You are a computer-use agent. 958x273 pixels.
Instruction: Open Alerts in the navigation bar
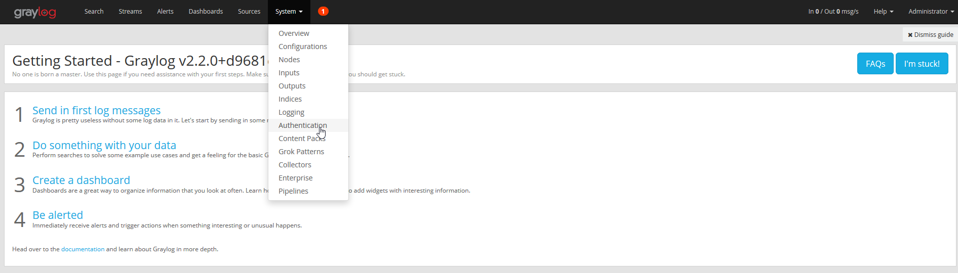point(165,11)
